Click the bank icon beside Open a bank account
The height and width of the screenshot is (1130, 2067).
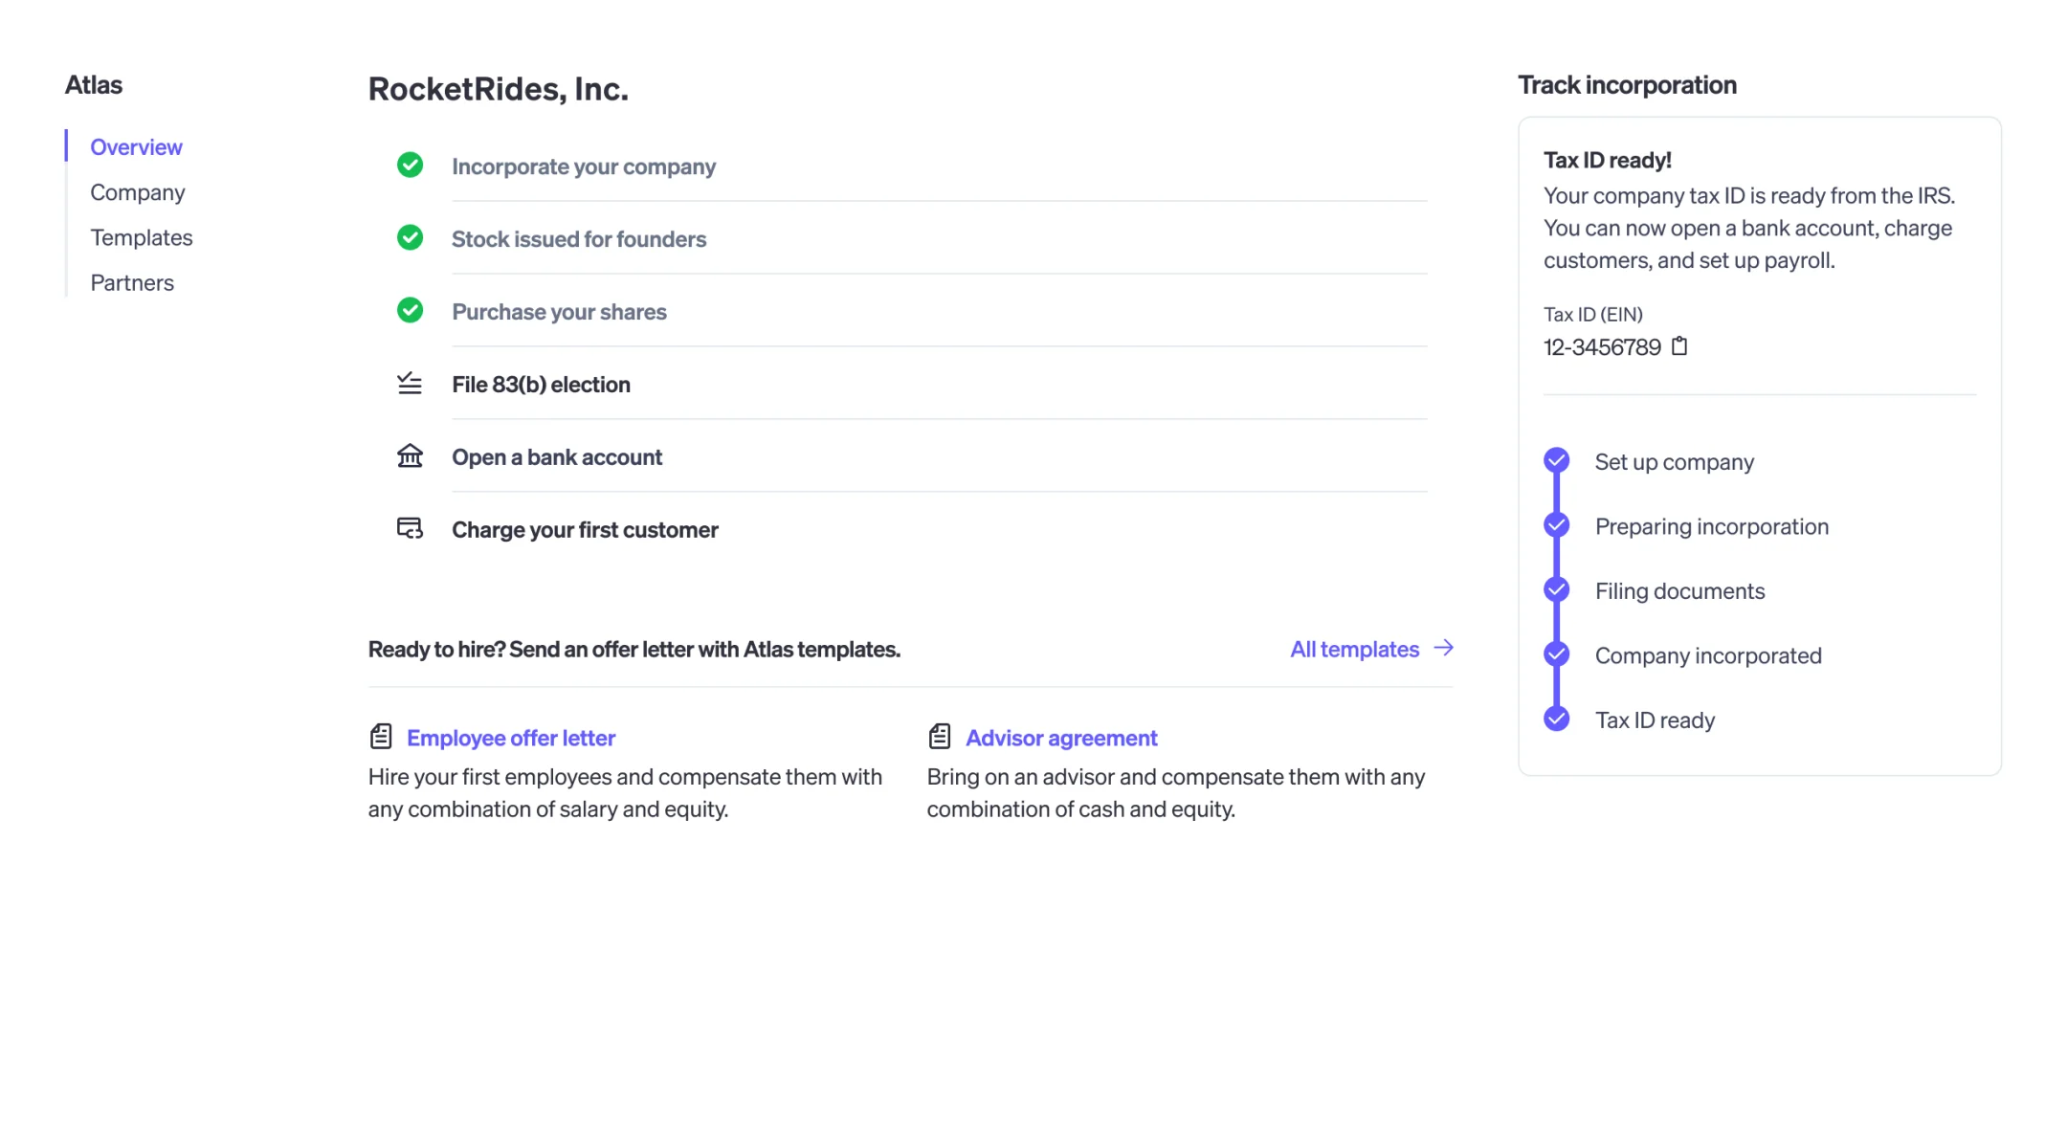[410, 456]
